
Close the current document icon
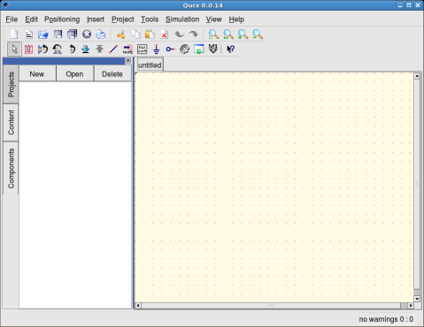87,34
